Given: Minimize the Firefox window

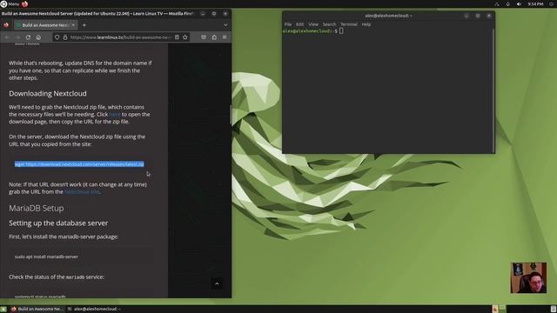Looking at the screenshot, I should (x=203, y=14).
